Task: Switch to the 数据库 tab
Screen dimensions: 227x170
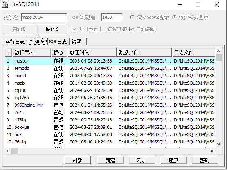Action: pos(37,41)
